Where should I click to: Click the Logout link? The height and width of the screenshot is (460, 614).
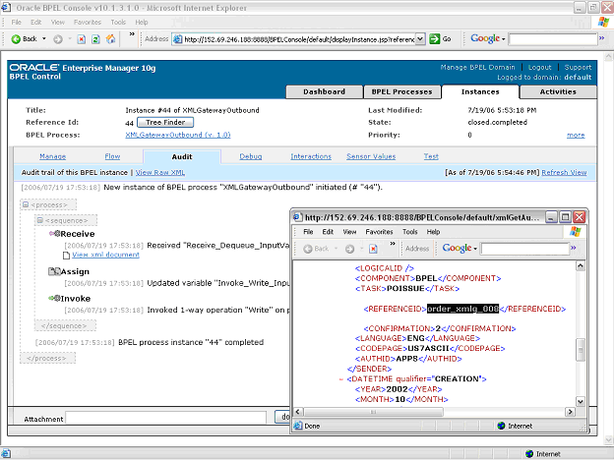[x=539, y=67]
